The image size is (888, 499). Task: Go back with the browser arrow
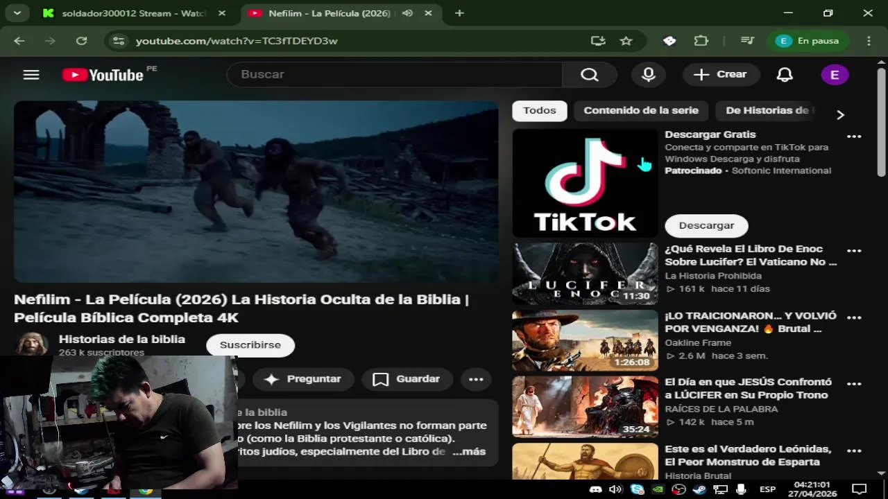coord(19,41)
